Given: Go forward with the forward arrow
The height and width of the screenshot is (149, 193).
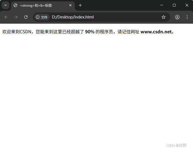Looking at the screenshot, I should click(16, 17).
